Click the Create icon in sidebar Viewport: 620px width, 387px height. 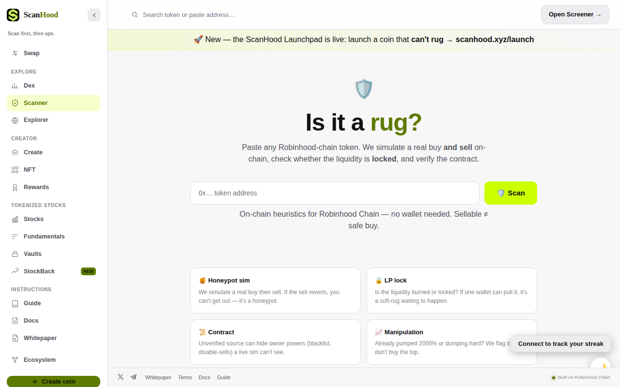(x=15, y=152)
